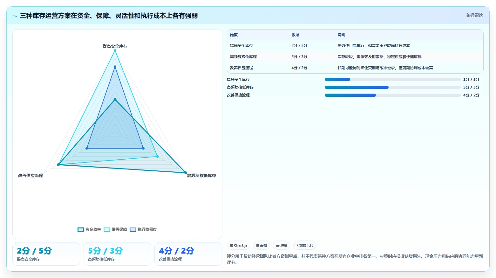Click 提高安全库存 label in progress list
The width and height of the screenshot is (496, 278).
click(x=238, y=80)
